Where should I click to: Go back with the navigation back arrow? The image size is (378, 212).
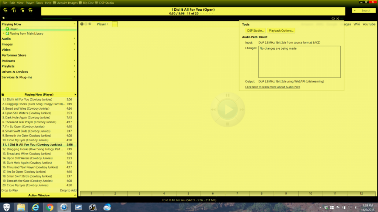(82, 24)
